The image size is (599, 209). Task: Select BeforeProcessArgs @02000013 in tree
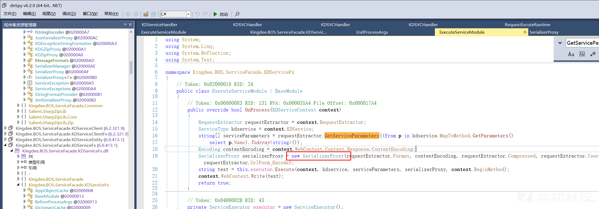66,202
